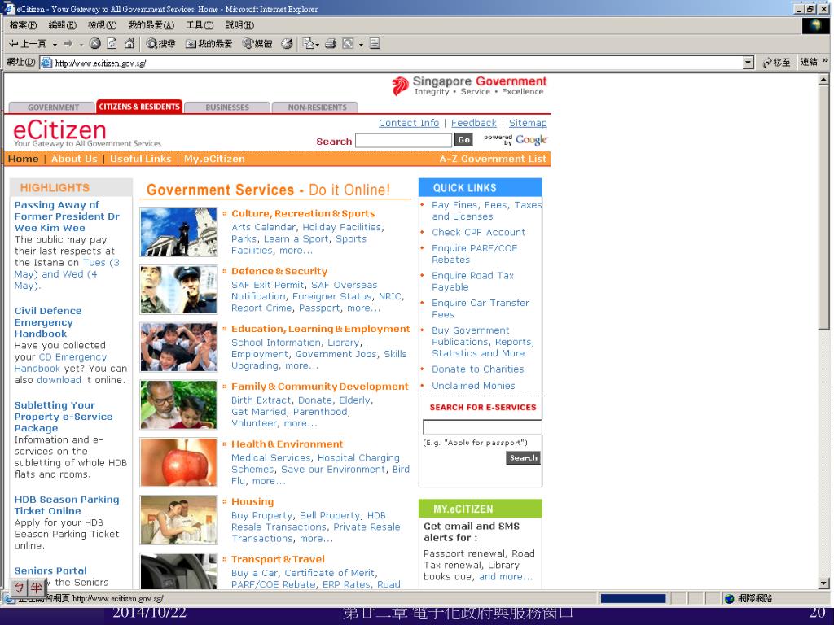Open the 搜尋 search pane button
The width and height of the screenshot is (834, 625).
(160, 44)
